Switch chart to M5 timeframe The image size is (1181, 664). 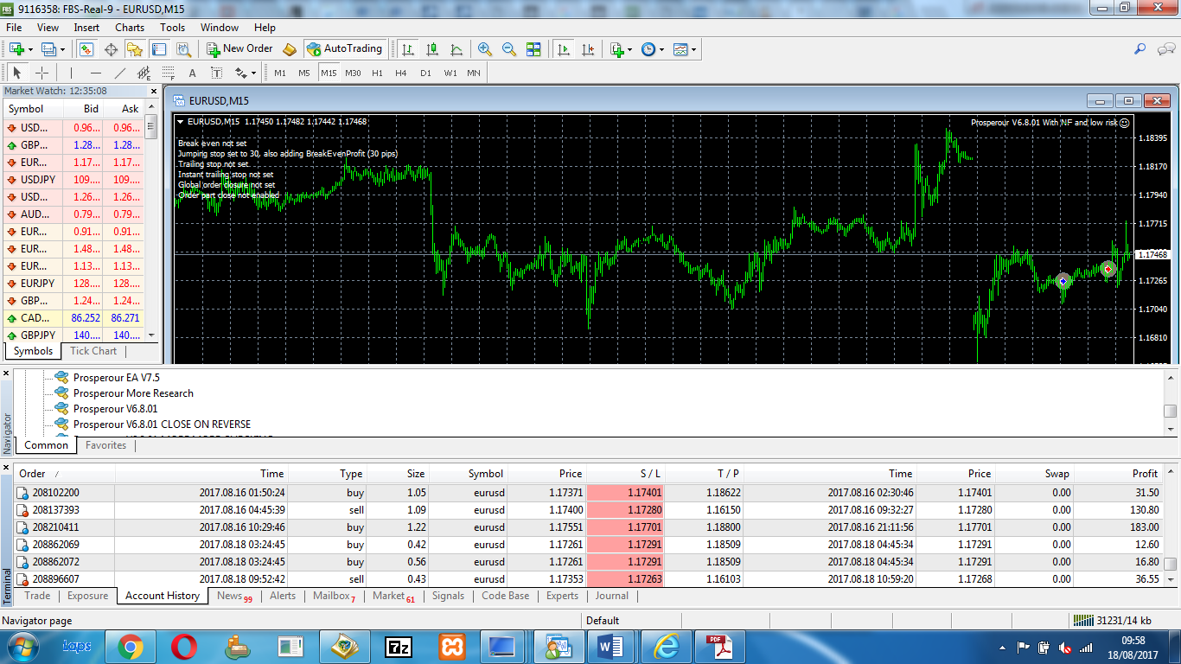pos(304,73)
